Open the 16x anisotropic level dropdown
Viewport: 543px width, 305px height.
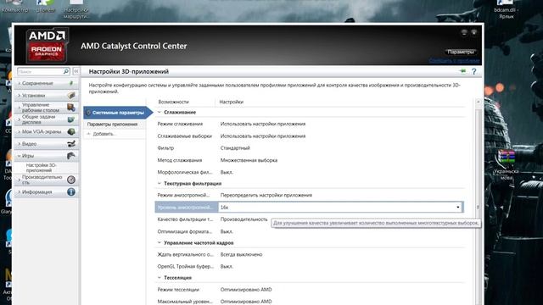tap(458, 207)
